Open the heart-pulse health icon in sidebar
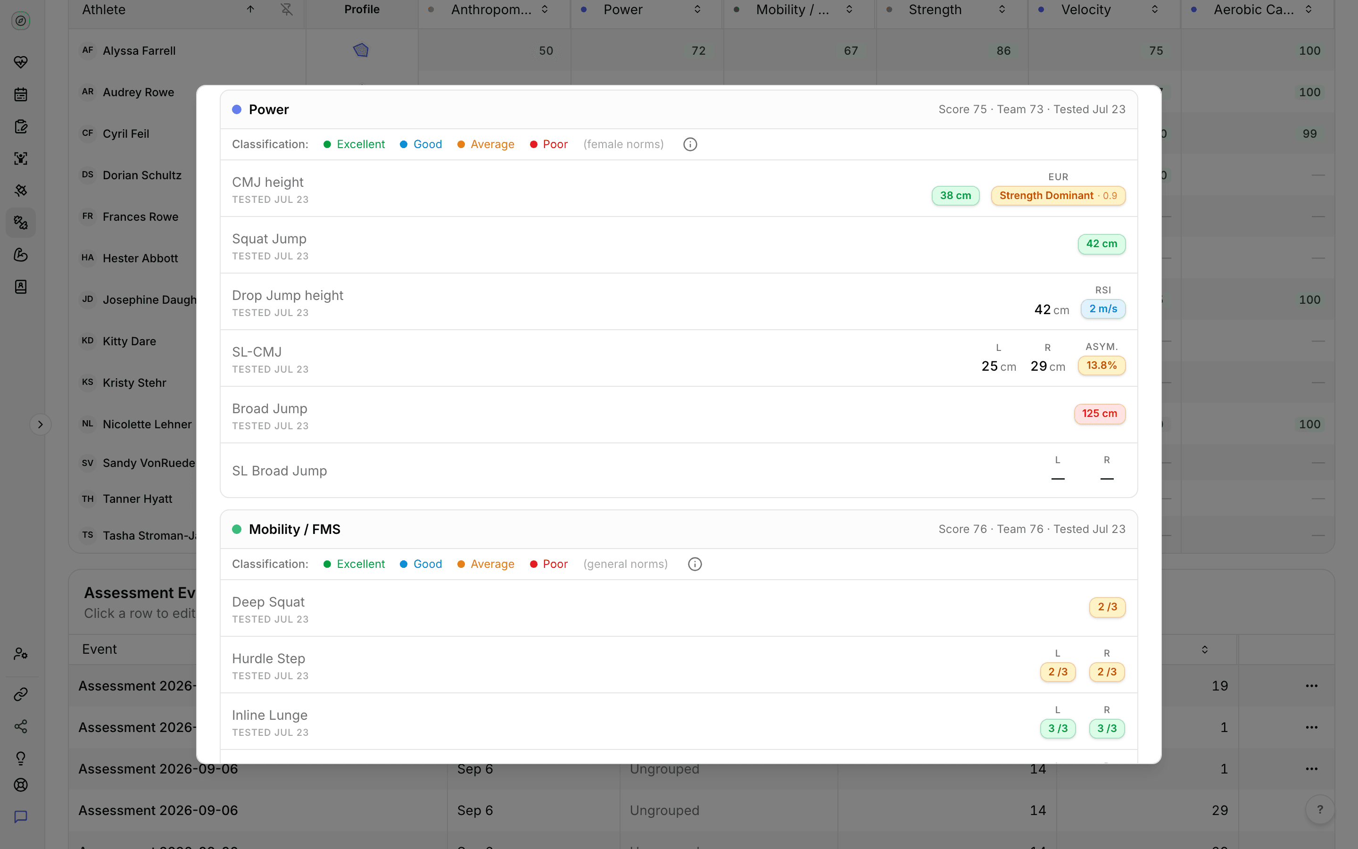This screenshot has height=849, width=1358. pyautogui.click(x=21, y=62)
